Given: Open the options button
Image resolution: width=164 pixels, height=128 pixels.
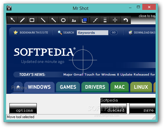Looking at the screenshot, I should click(23, 109).
